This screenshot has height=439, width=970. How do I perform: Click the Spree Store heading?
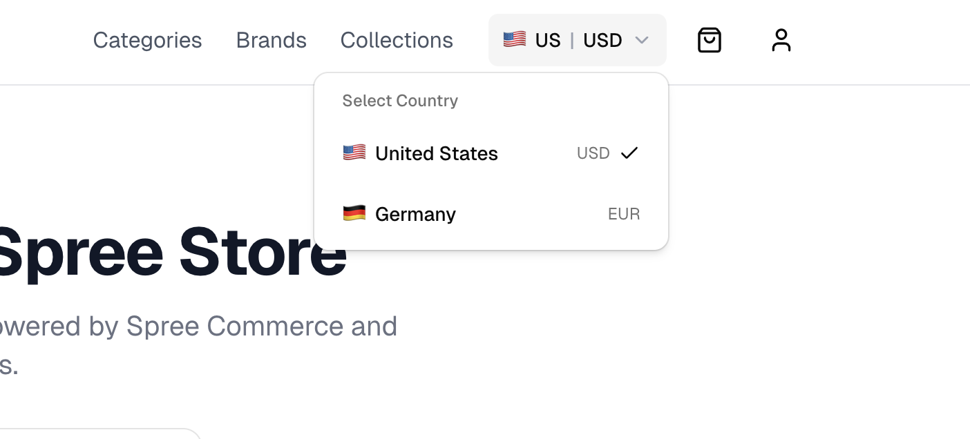pos(173,252)
